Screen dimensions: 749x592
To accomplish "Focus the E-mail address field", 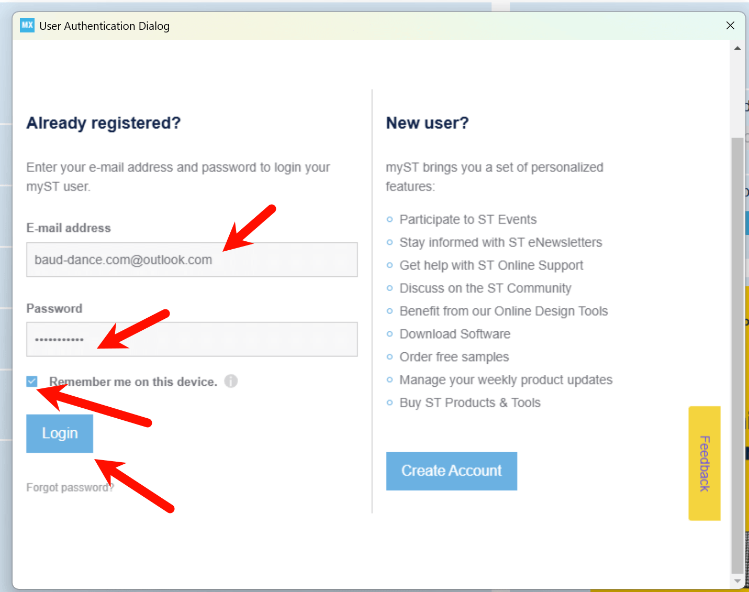I will tap(192, 260).
